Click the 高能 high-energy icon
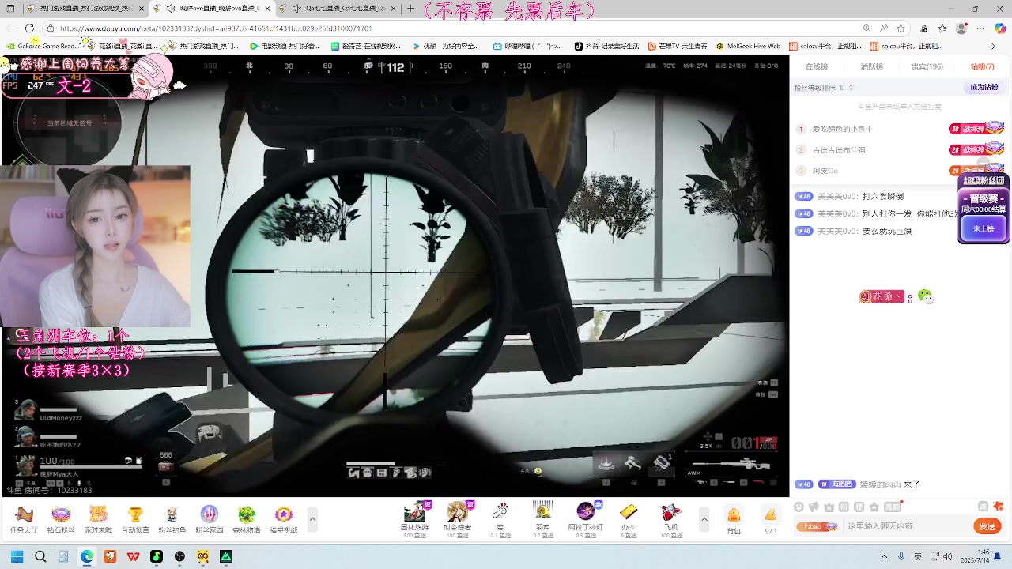This screenshot has height=569, width=1012. [893, 507]
